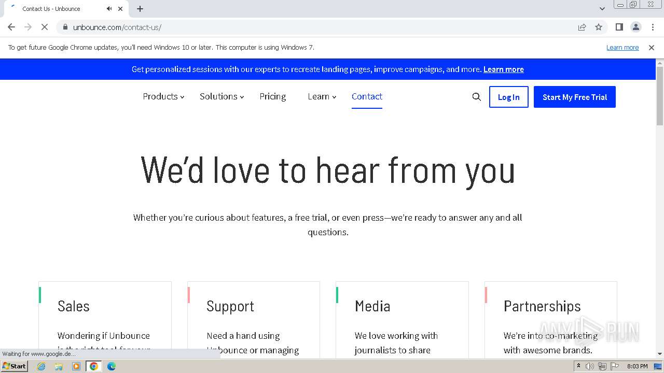Open Internet Explorer from the taskbar
The height and width of the screenshot is (373, 664).
click(41, 366)
